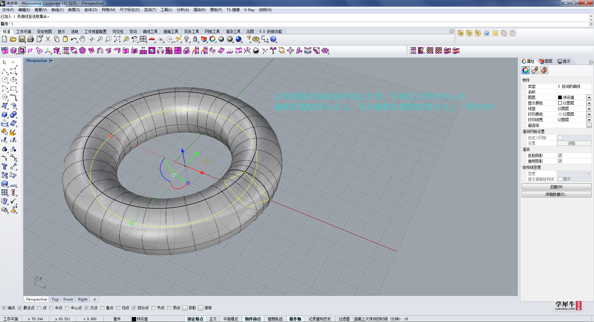Click the texture mapping icon in properties
The width and height of the screenshot is (594, 322).
pyautogui.click(x=544, y=70)
